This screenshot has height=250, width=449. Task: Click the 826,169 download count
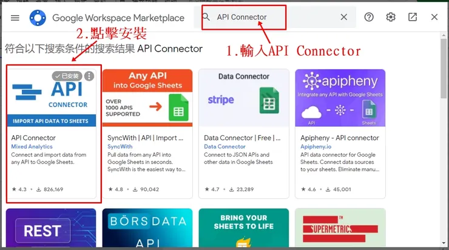(x=50, y=189)
